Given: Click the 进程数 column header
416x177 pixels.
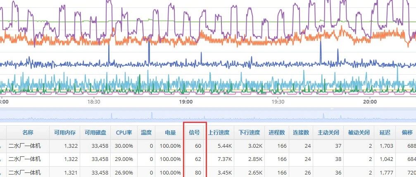Looking at the screenshot, I should coord(277,132).
